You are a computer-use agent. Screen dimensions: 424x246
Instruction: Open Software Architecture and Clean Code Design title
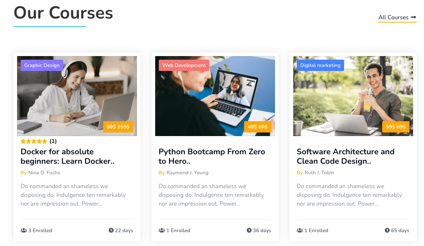(345, 156)
